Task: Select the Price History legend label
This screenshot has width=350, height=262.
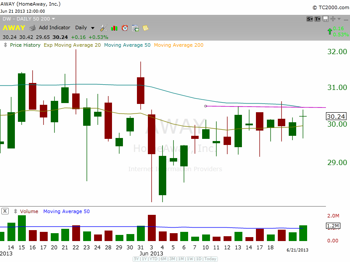Action: tap(25, 45)
